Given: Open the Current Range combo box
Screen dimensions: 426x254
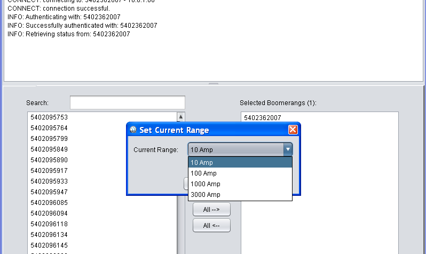Looking at the screenshot, I should pyautogui.click(x=240, y=150).
